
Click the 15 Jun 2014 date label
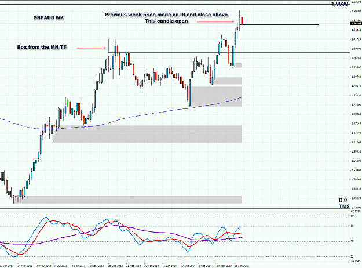click(x=169, y=266)
